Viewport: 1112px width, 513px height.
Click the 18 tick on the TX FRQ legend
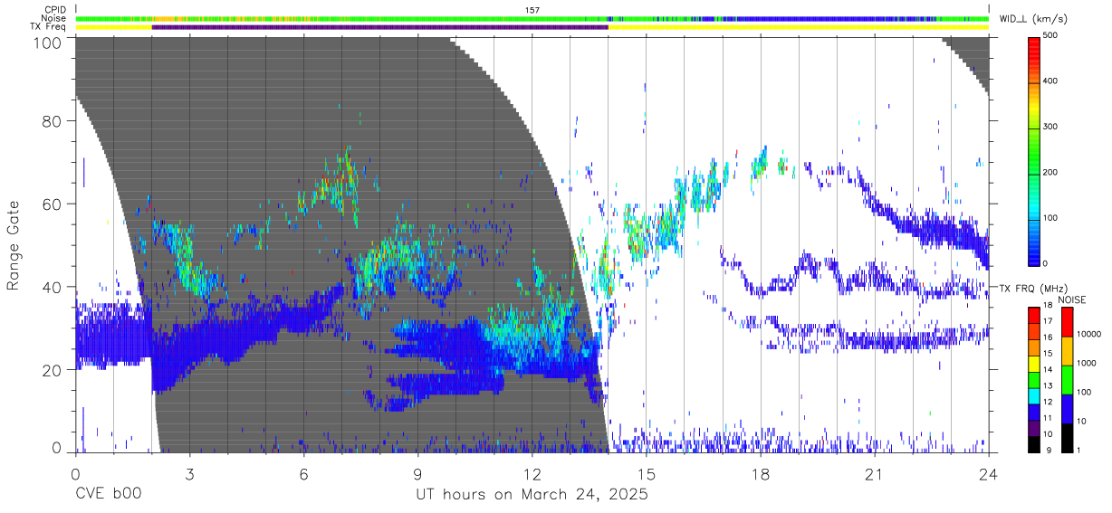(x=1048, y=306)
